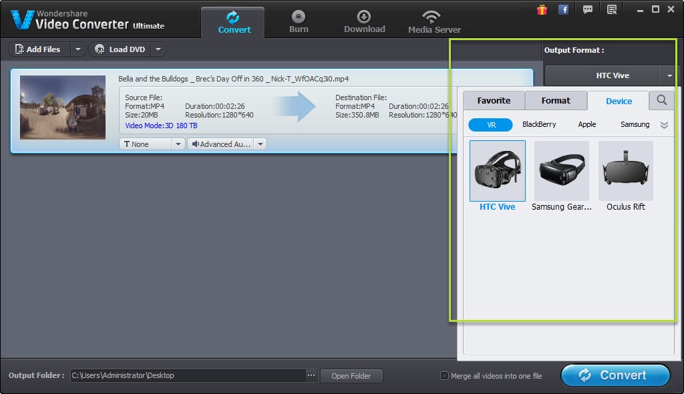The image size is (684, 394).
Task: Go to the Media Server tab
Action: [434, 22]
